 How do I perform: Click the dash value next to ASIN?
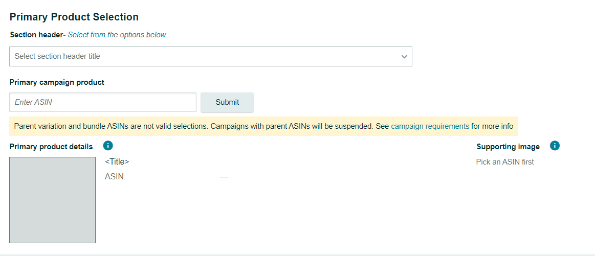(224, 177)
